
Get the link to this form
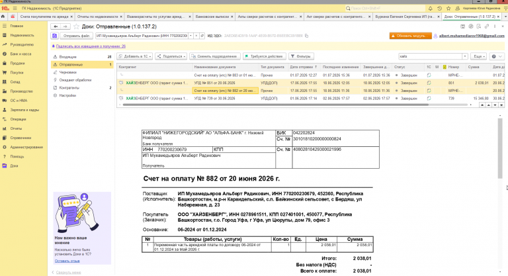click(x=487, y=26)
